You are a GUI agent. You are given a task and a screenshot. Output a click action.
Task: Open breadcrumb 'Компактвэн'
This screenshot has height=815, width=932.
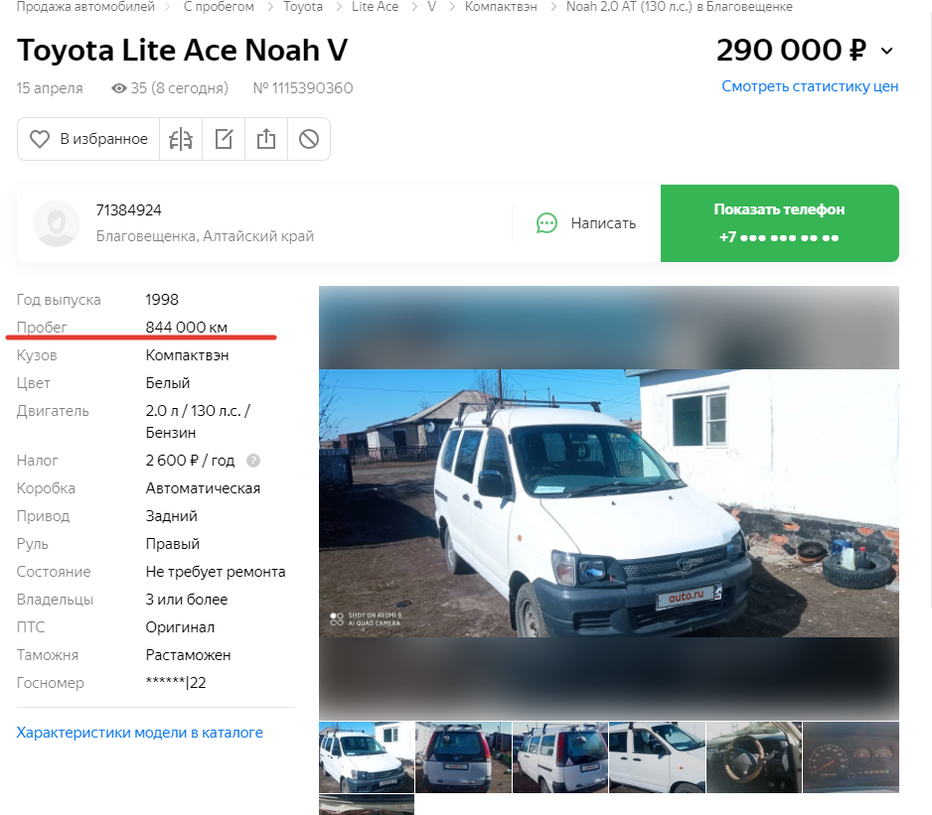pyautogui.click(x=501, y=7)
